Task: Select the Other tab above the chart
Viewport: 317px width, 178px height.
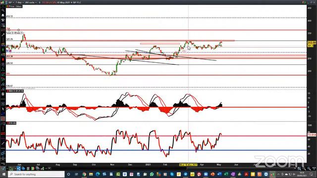Action: point(19,6)
